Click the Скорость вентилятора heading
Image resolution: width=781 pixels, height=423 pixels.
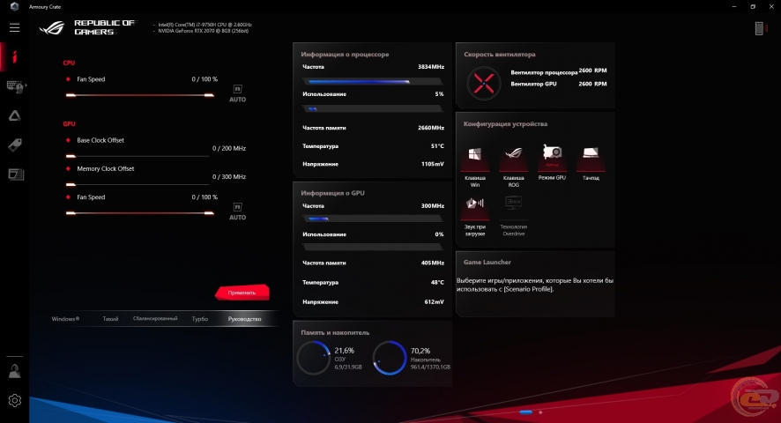(500, 55)
